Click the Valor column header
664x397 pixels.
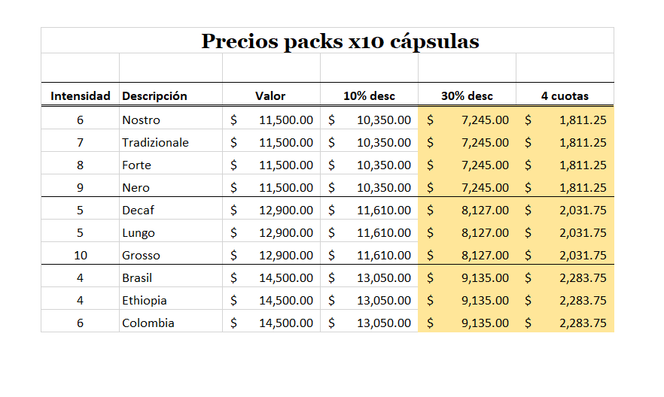tap(270, 95)
